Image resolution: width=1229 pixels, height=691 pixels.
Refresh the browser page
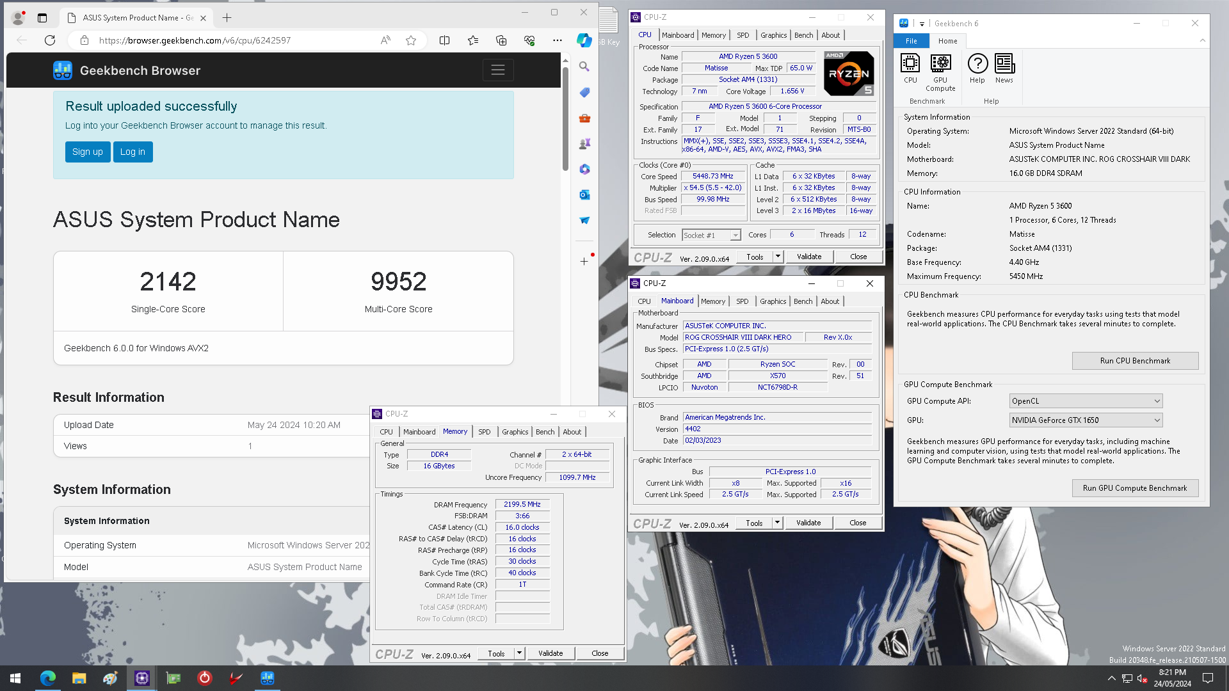click(x=50, y=40)
